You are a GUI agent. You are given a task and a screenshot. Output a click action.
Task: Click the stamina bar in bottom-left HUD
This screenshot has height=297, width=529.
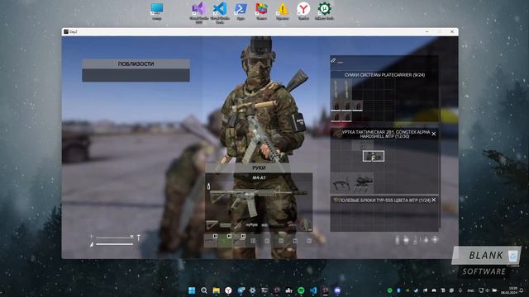[115, 244]
